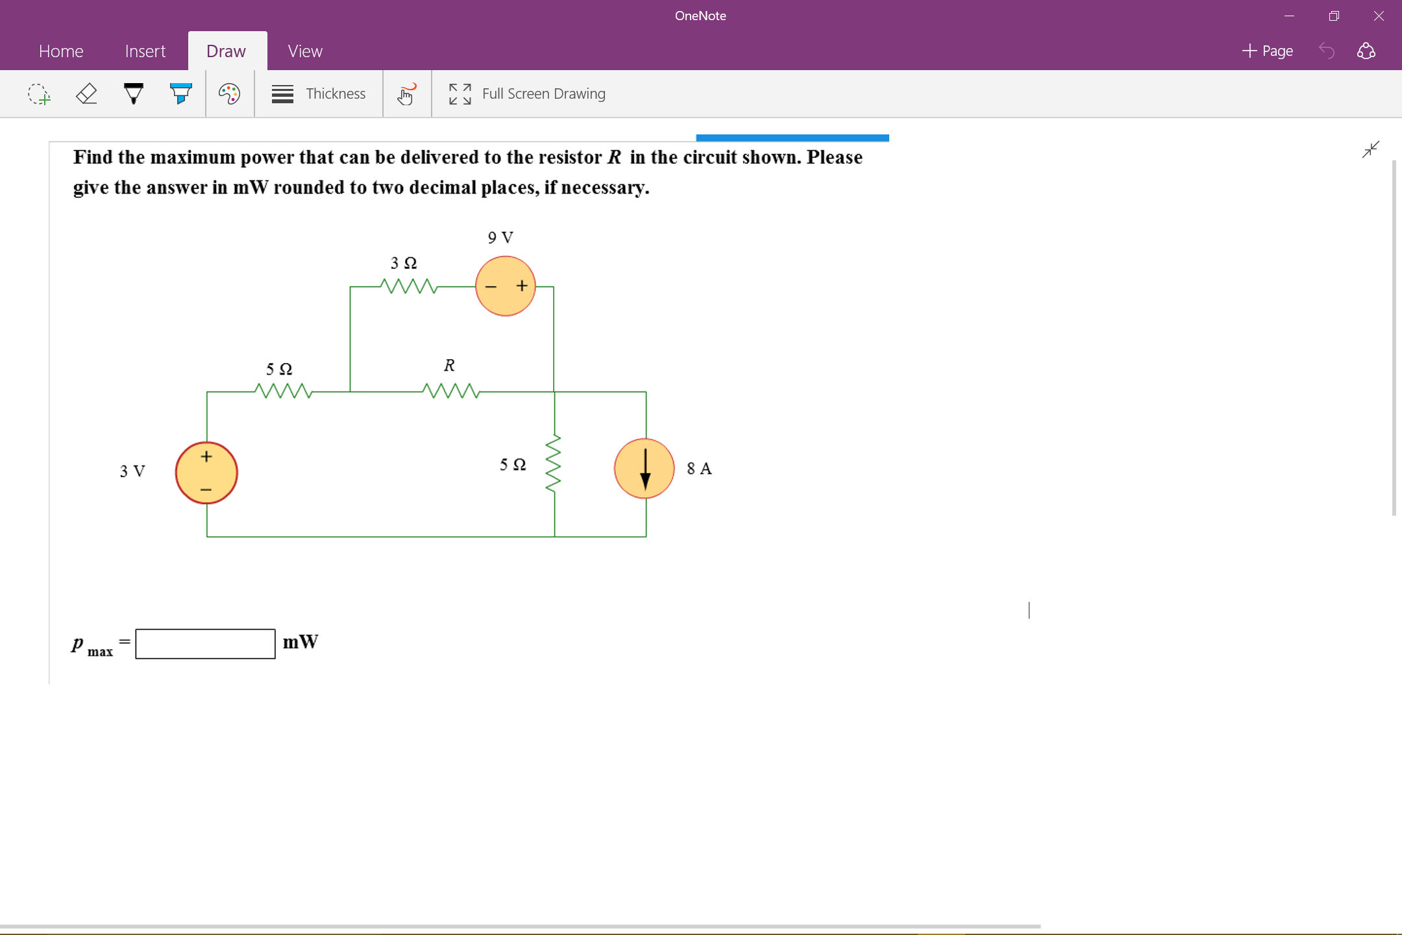Click the Pmax answer input box

click(204, 643)
